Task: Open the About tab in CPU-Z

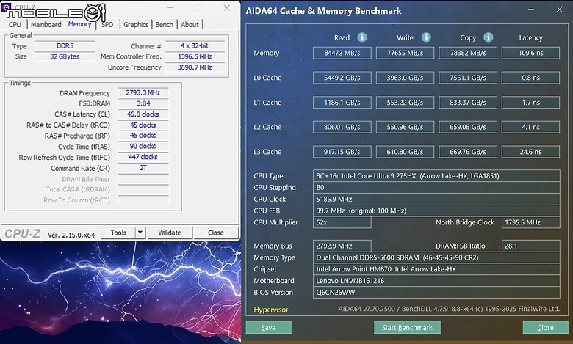Action: click(190, 24)
